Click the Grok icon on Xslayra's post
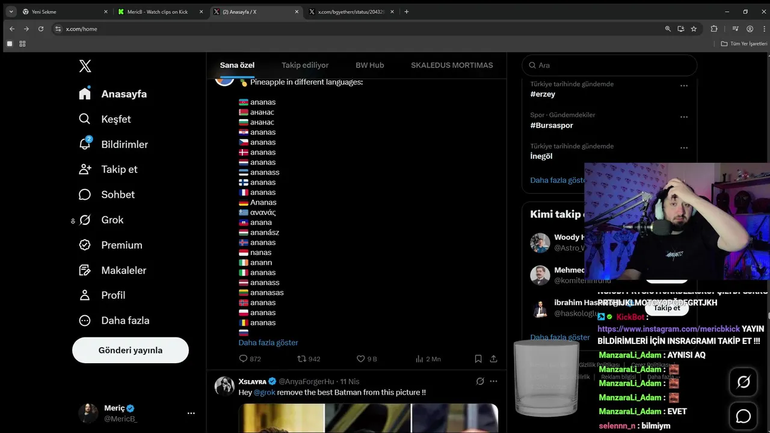 click(480, 381)
